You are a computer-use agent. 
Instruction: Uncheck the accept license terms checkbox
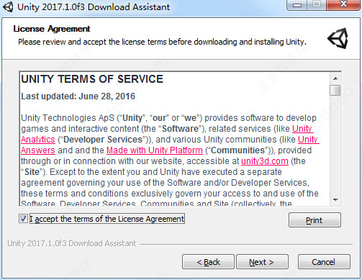tap(23, 219)
